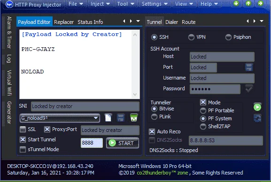Switch to the Tunnel tab
271x182 pixels.
(x=155, y=22)
